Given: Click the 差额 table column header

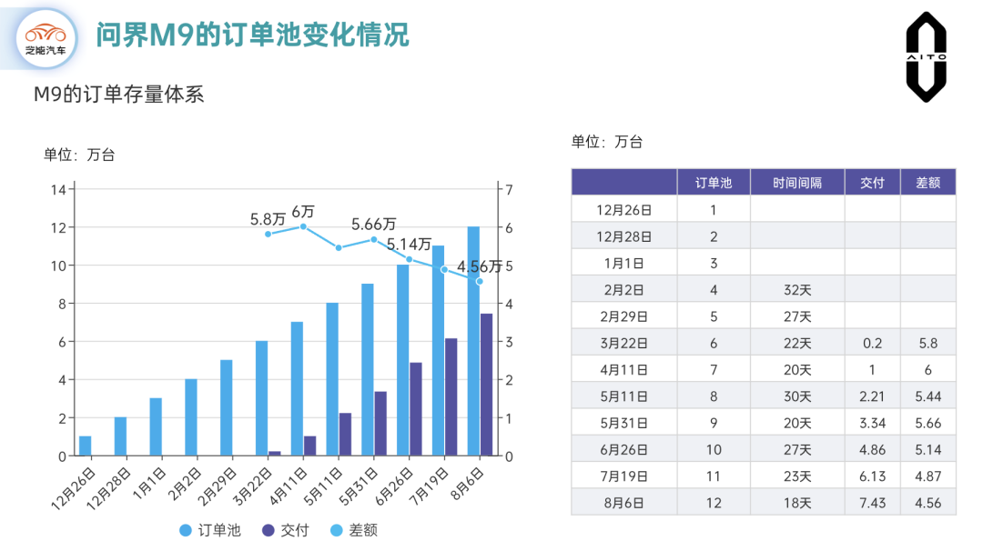Looking at the screenshot, I should coord(927,183).
